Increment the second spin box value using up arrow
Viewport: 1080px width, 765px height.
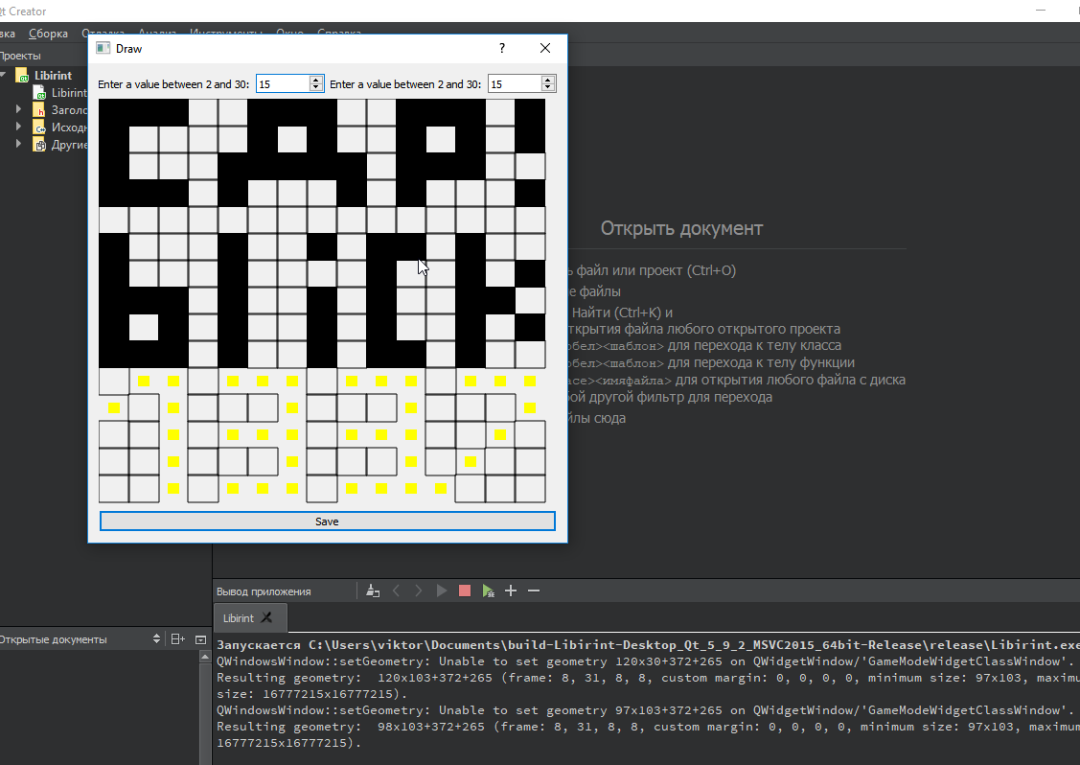tap(549, 81)
